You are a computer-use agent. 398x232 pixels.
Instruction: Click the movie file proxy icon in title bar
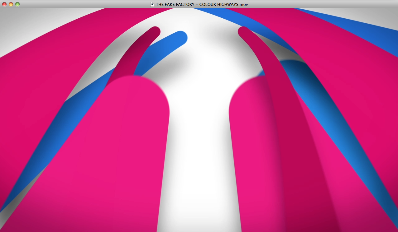(x=152, y=4)
